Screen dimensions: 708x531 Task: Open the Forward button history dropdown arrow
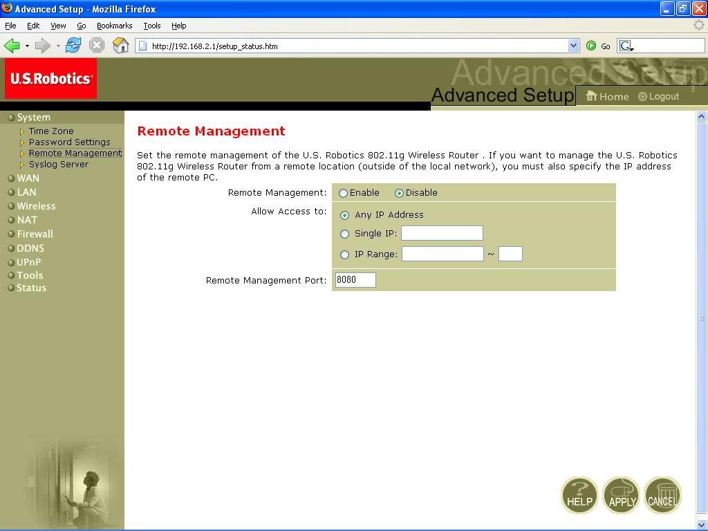[58, 46]
